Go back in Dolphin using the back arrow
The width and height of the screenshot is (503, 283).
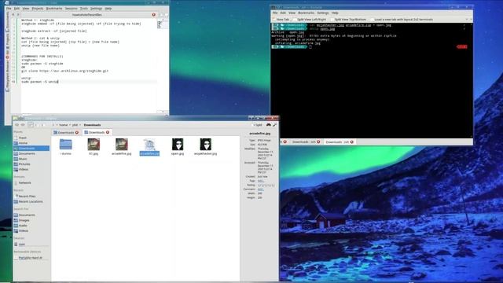[17, 125]
